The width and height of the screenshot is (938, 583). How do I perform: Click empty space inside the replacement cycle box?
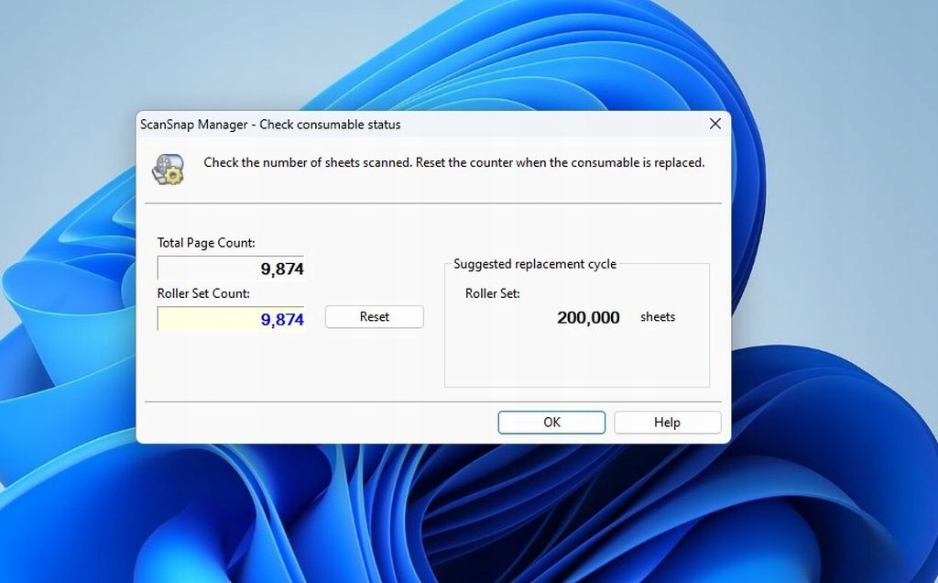coord(577,362)
